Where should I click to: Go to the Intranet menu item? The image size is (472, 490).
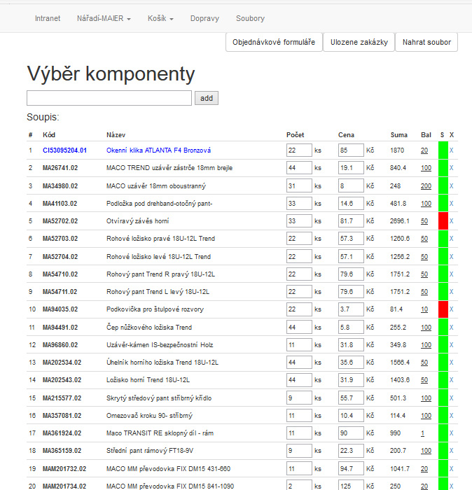[x=48, y=18]
